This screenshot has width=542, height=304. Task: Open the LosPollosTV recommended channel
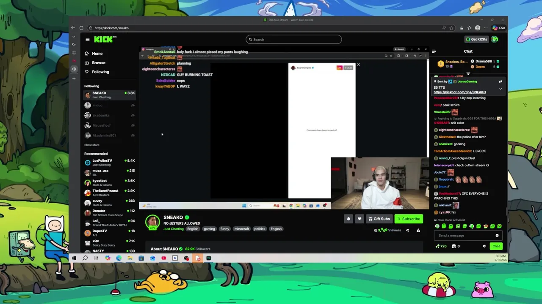click(109, 163)
